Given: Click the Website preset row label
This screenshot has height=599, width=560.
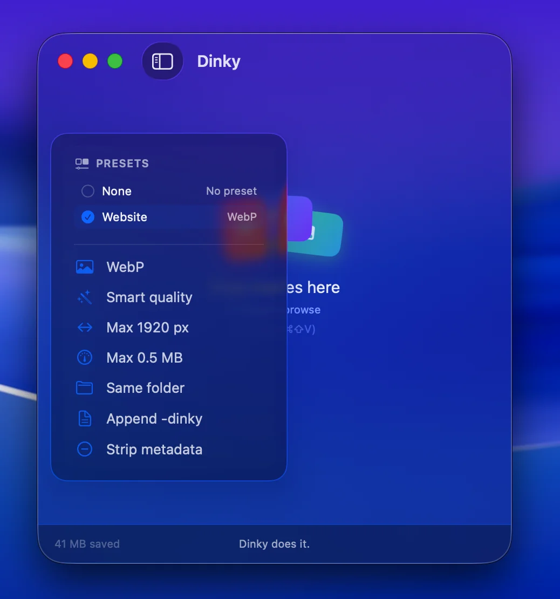Looking at the screenshot, I should (124, 217).
